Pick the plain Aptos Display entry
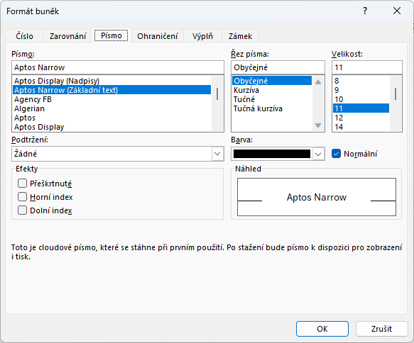The width and height of the screenshot is (414, 343). coord(112,127)
